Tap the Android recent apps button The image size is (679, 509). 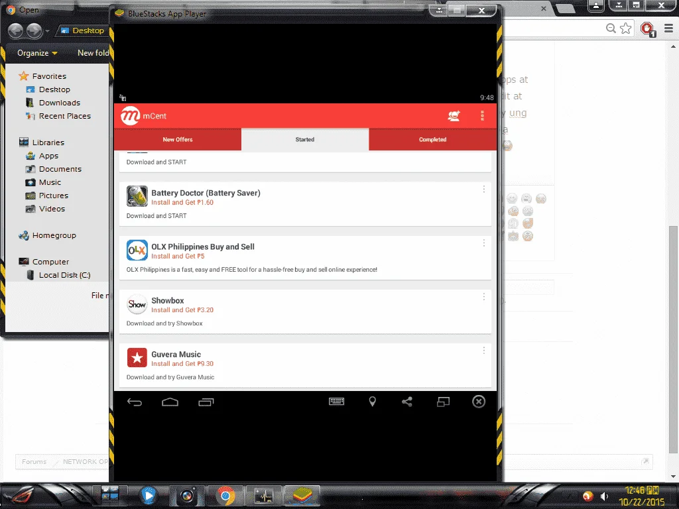(206, 402)
